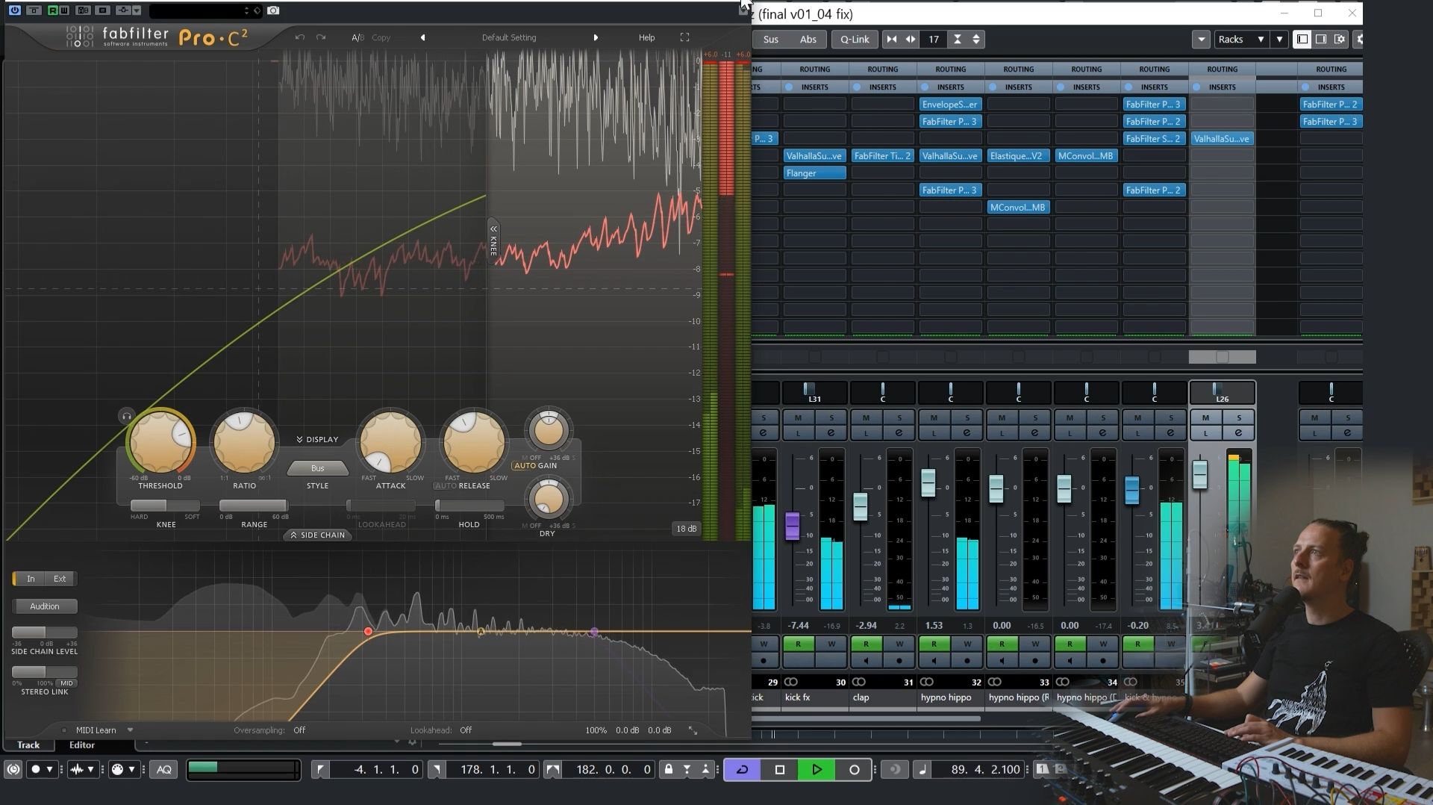The image size is (1433, 805).
Task: Click the narrow channels icon in mixer toolbar
Action: (x=891, y=40)
